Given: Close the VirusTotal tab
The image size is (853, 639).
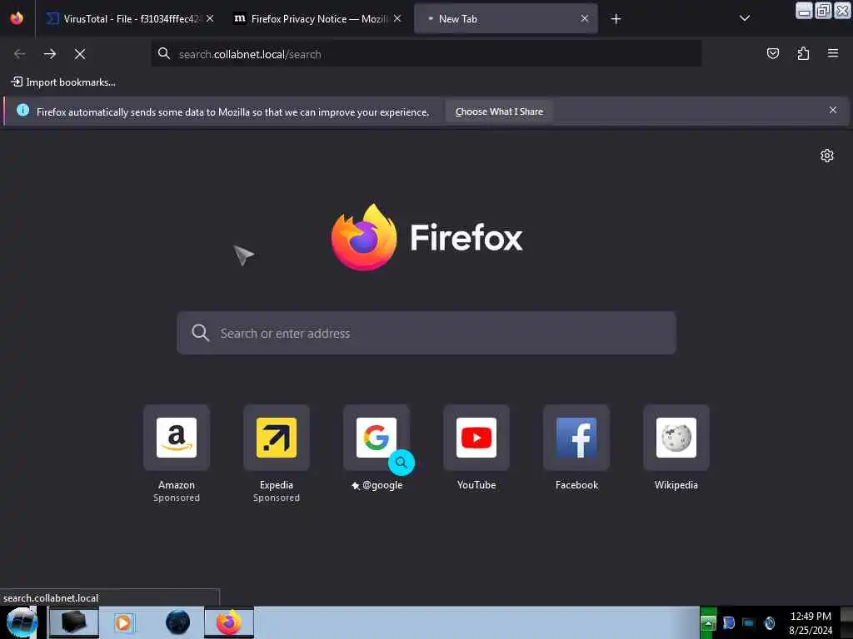Looking at the screenshot, I should (x=209, y=18).
